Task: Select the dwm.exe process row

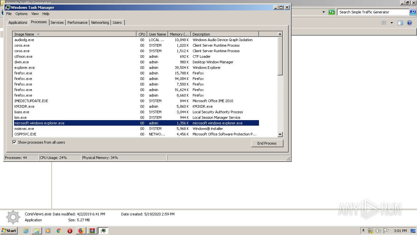Action: click(x=136, y=62)
